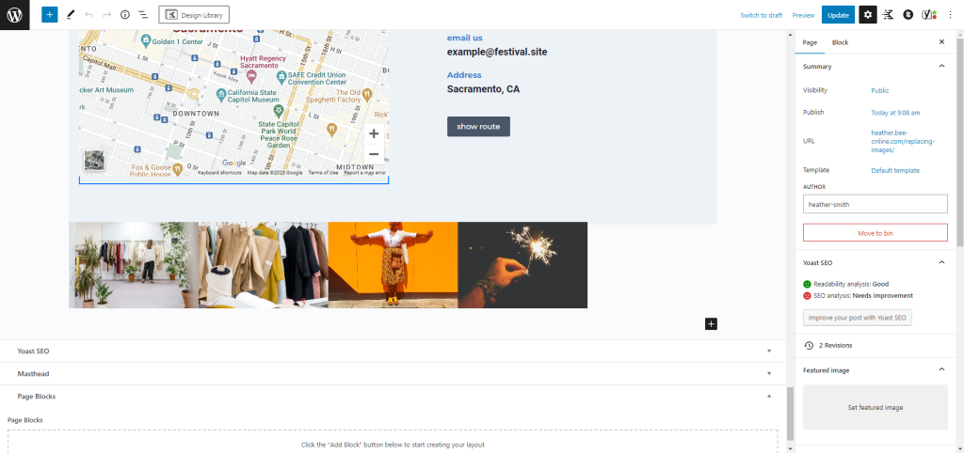Click the Move to bin button
Screen dimensions: 964x453
point(875,232)
